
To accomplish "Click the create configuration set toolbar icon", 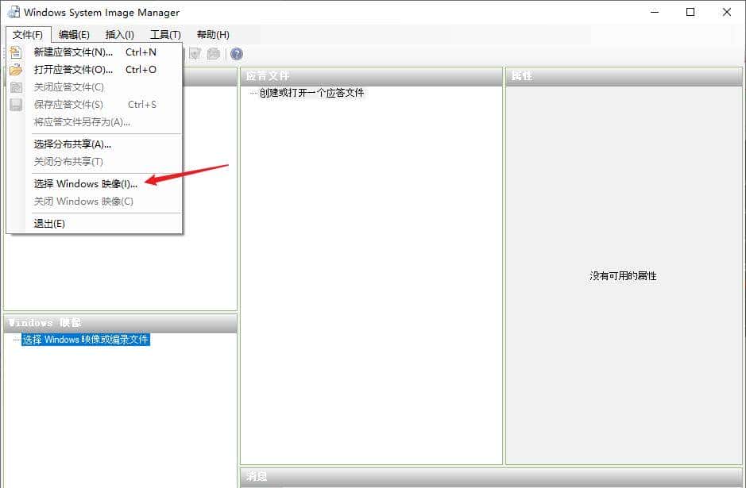I will tap(214, 54).
